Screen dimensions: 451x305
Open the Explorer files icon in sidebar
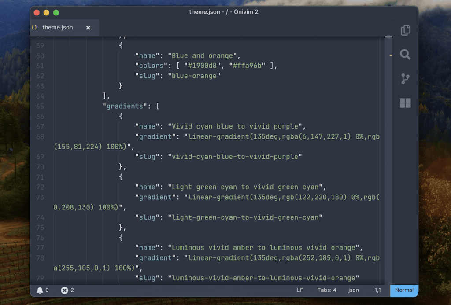click(405, 30)
